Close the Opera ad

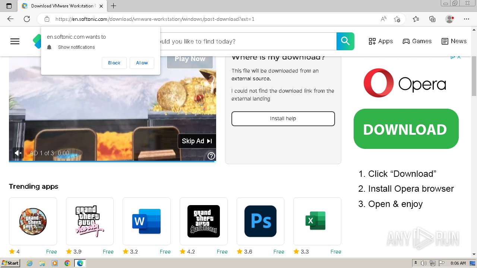(x=459, y=57)
